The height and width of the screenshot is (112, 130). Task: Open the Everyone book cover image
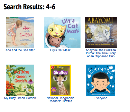pos(101,80)
